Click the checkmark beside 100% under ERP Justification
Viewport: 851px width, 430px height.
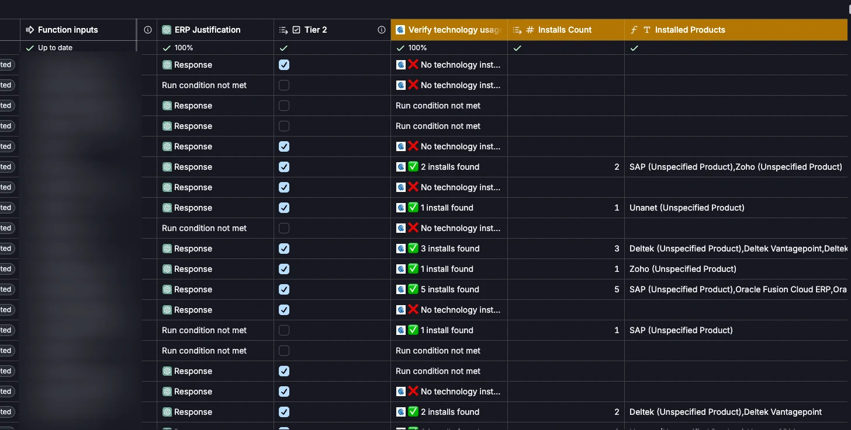pyautogui.click(x=167, y=48)
